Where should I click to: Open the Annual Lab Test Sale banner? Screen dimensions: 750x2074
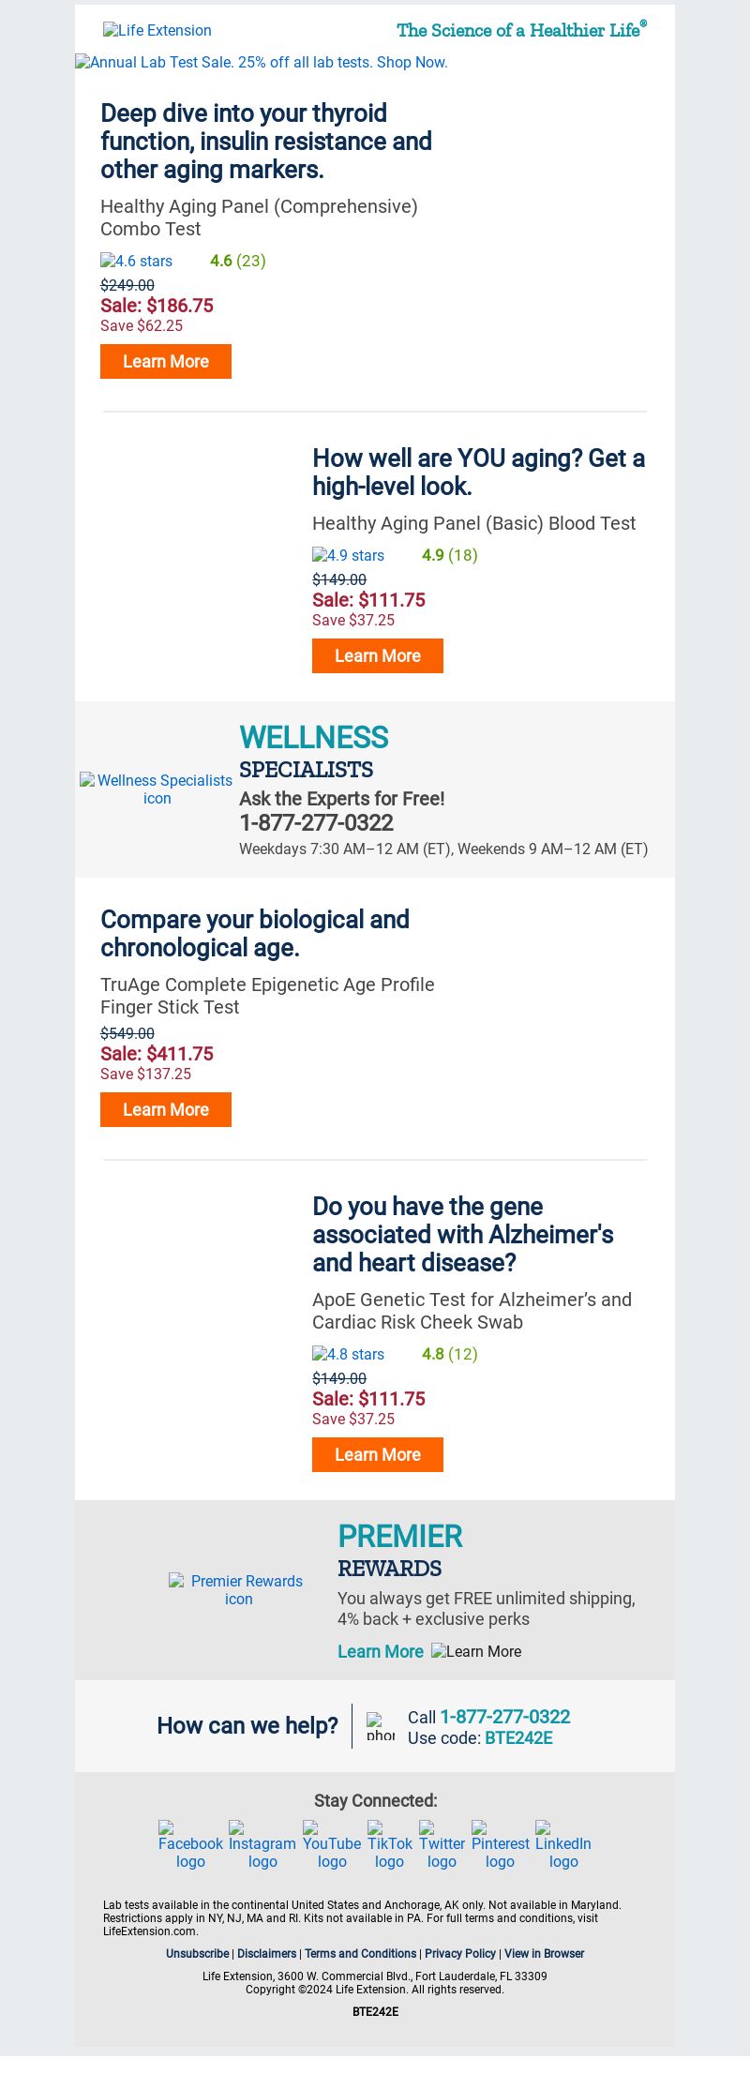tap(262, 62)
